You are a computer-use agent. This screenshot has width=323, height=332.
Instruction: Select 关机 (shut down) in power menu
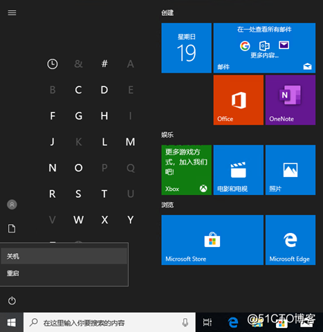coord(64,256)
